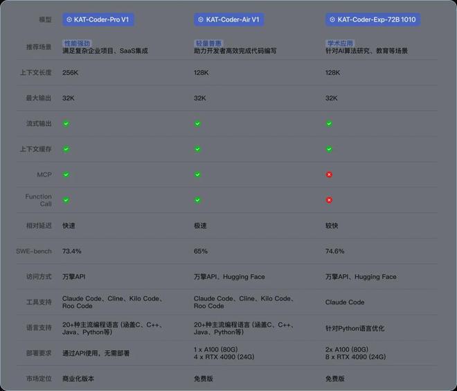Click the 256K context length value
Viewport: 457px width, 391px height.
pyautogui.click(x=70, y=73)
